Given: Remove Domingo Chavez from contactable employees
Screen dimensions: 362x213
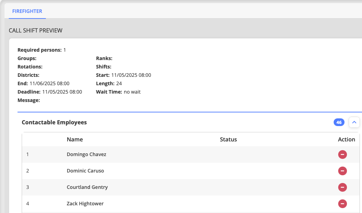Looking at the screenshot, I should click(x=342, y=154).
